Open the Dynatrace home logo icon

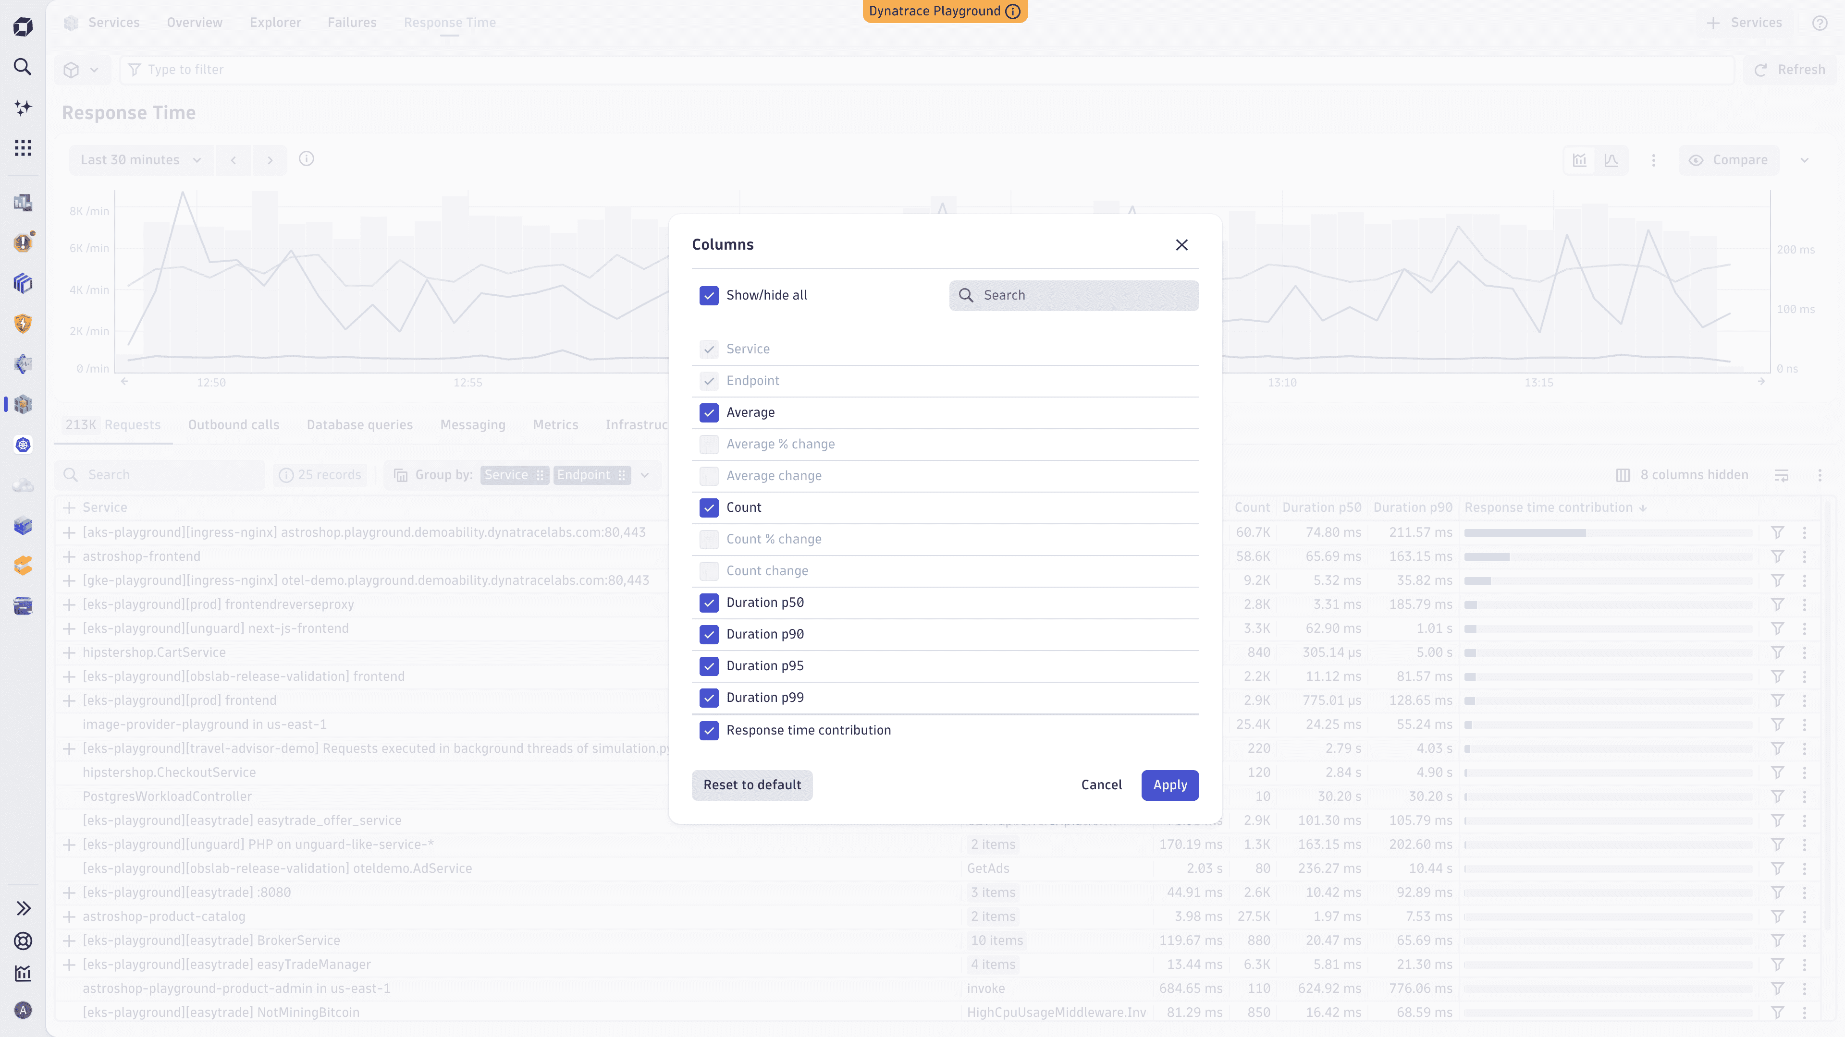(x=23, y=26)
